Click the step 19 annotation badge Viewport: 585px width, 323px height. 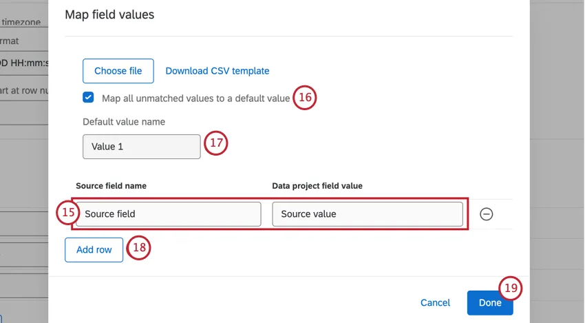pos(510,289)
